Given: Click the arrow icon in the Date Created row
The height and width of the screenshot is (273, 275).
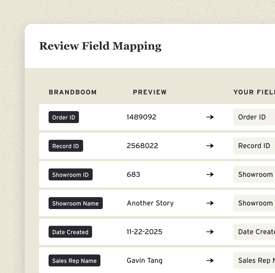Looking at the screenshot, I should tap(210, 232).
